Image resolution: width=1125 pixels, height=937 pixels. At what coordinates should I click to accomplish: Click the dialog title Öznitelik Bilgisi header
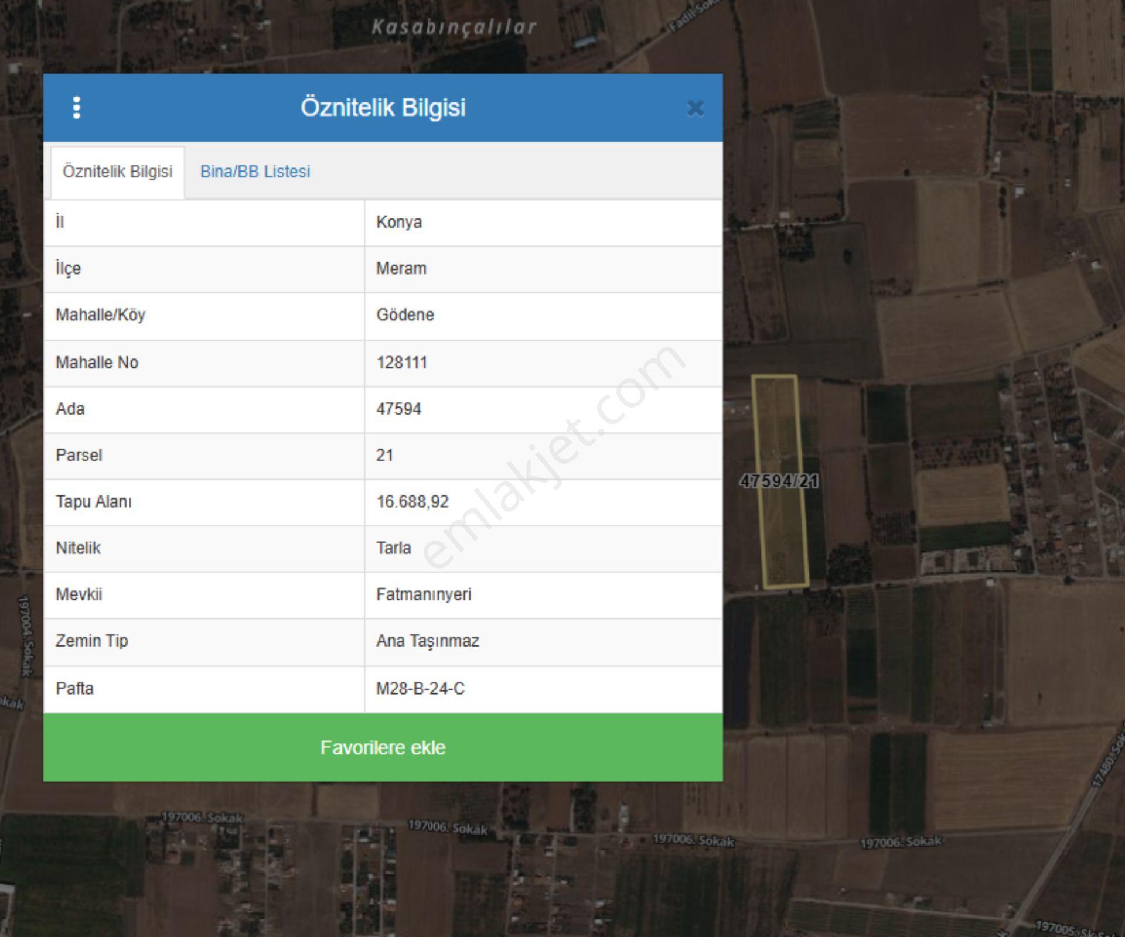click(383, 108)
